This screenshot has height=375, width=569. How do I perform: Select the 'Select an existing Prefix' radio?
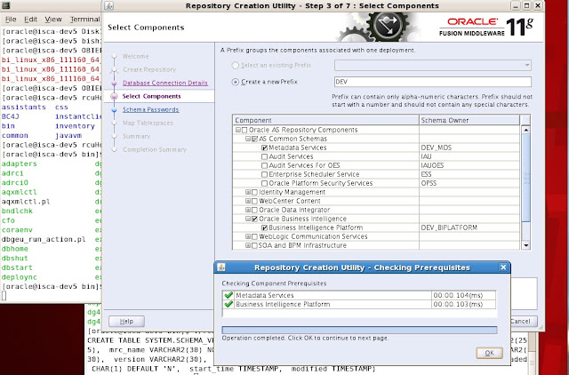pos(235,65)
